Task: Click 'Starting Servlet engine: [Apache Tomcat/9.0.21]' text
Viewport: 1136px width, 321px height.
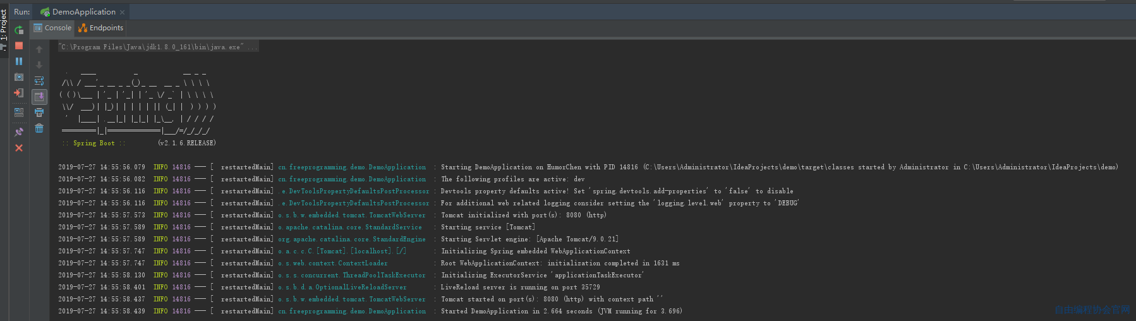Action: pos(529,239)
